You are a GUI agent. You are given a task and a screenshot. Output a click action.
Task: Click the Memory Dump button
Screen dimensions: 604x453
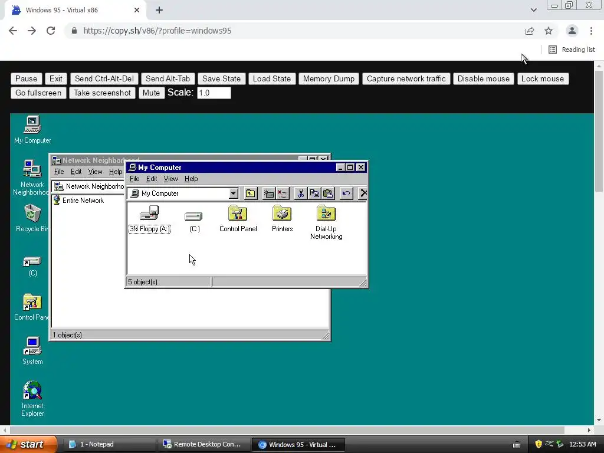pos(329,78)
